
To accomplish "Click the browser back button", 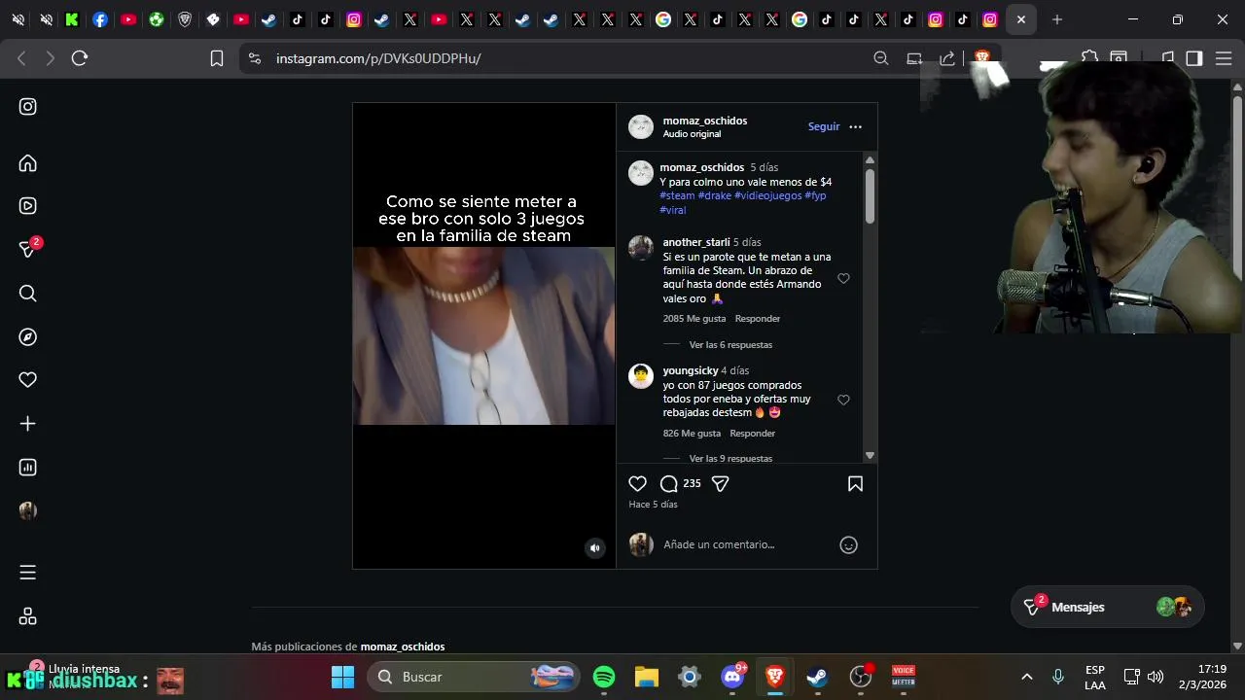I will [21, 58].
